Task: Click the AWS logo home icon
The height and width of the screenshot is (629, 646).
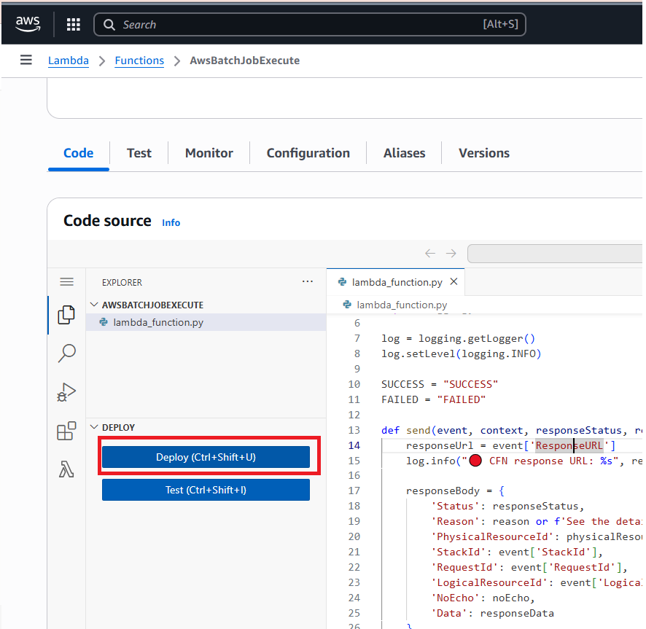Action: coord(28,24)
